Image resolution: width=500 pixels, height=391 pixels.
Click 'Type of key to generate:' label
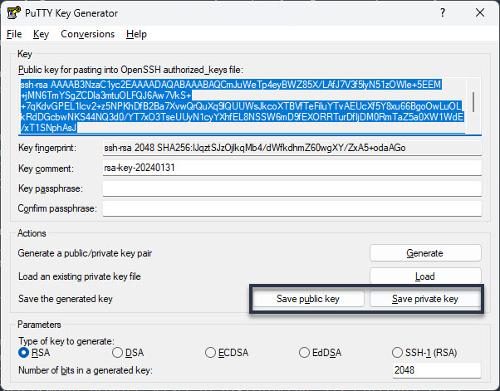point(66,341)
